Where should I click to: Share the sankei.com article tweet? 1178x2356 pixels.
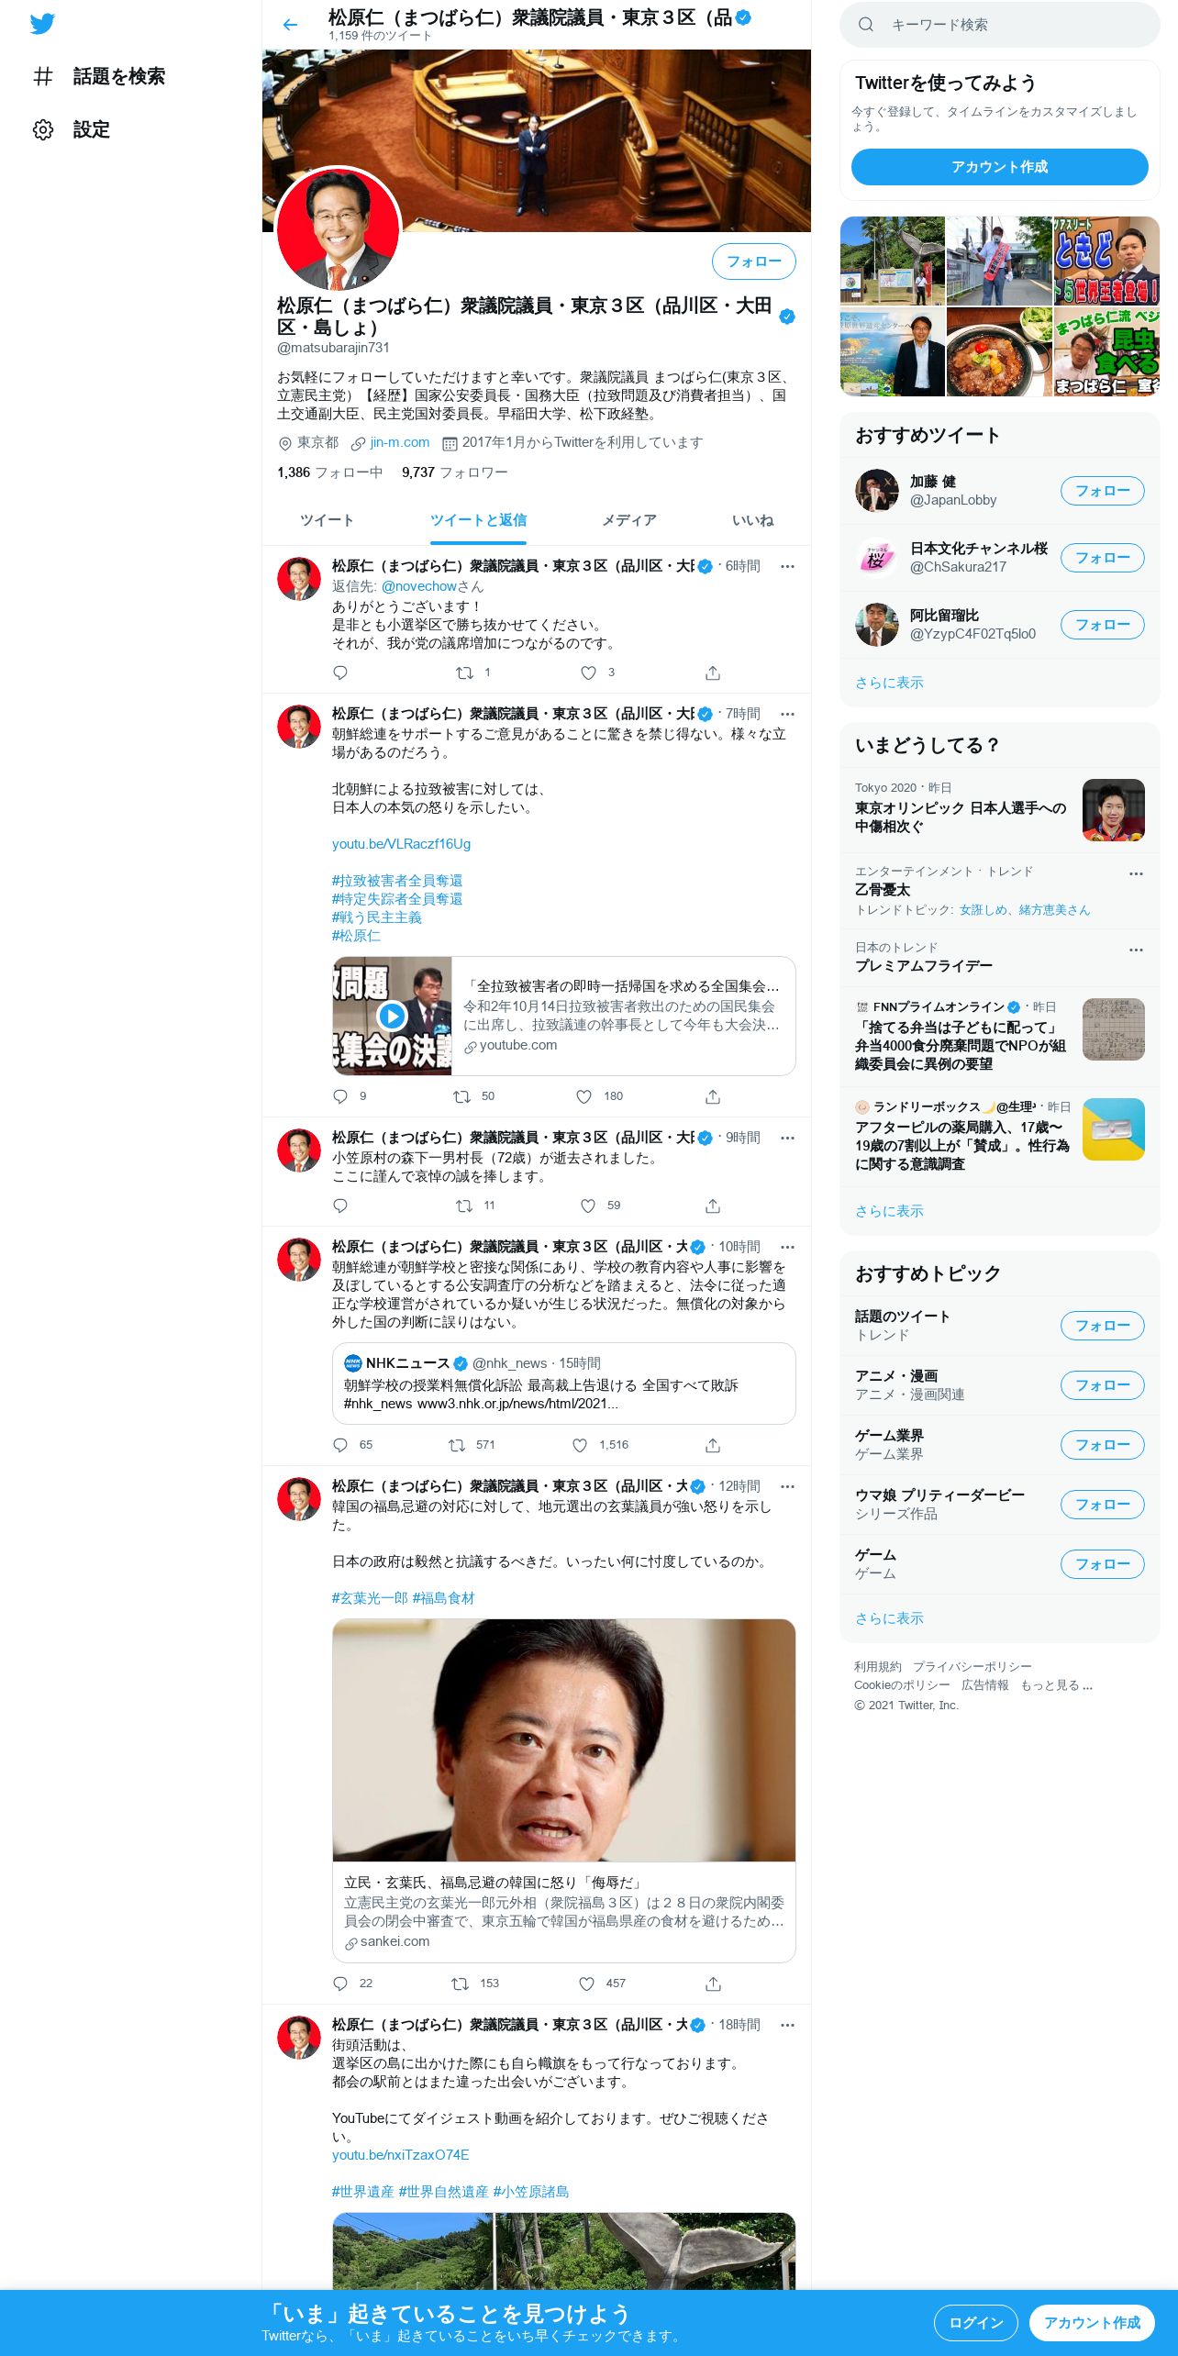(713, 1984)
